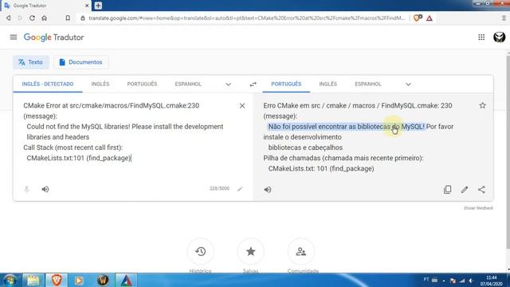The height and width of the screenshot is (287, 510).
Task: Open the Windows Start menu
Action: (x=10, y=280)
